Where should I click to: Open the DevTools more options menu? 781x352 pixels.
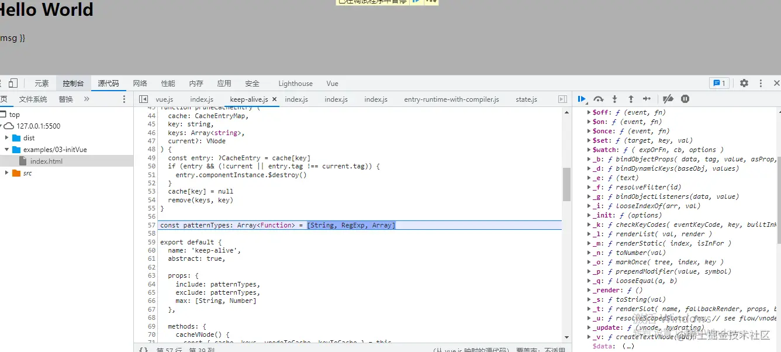(761, 83)
